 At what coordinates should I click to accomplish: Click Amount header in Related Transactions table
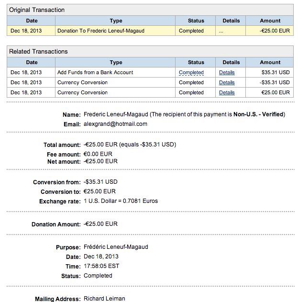coord(270,63)
